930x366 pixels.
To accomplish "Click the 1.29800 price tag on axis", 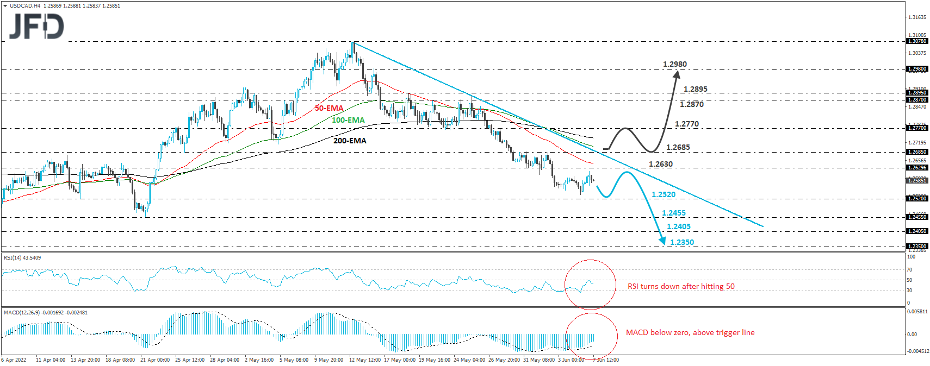I will (917, 69).
